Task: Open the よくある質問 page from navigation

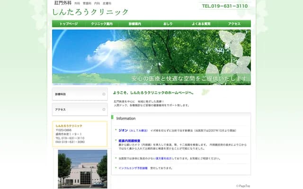Action: coord(201,24)
